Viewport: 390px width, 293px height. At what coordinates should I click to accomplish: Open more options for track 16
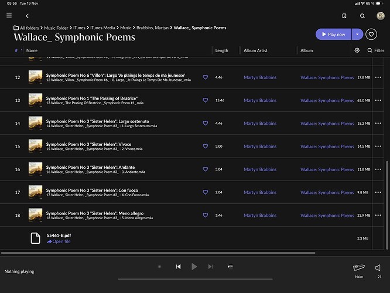tap(378, 169)
